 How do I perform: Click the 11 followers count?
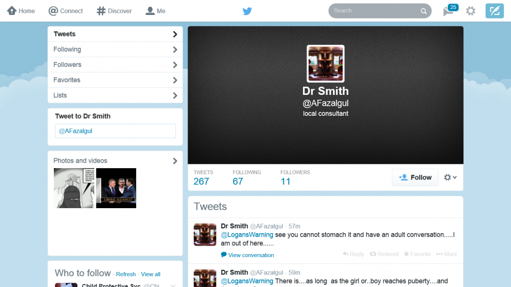click(x=285, y=181)
